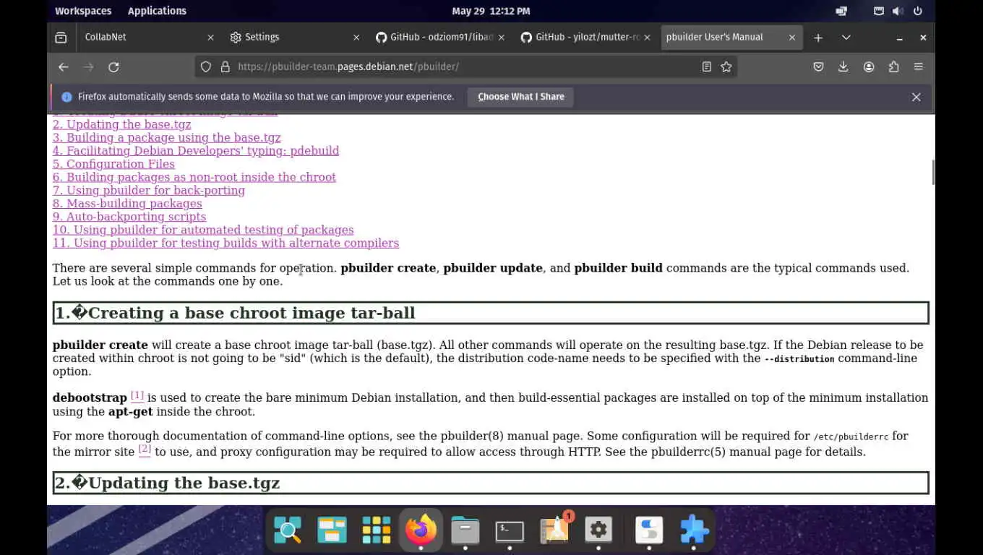Launch the search magnifier in the dock
Image resolution: width=983 pixels, height=555 pixels.
pyautogui.click(x=288, y=530)
